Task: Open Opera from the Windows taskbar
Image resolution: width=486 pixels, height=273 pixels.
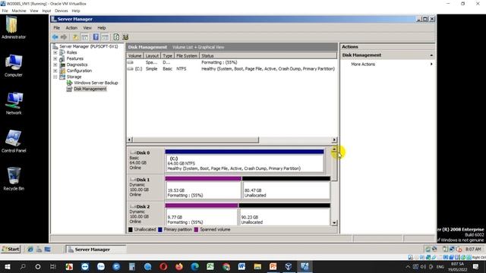Action: coord(164,266)
